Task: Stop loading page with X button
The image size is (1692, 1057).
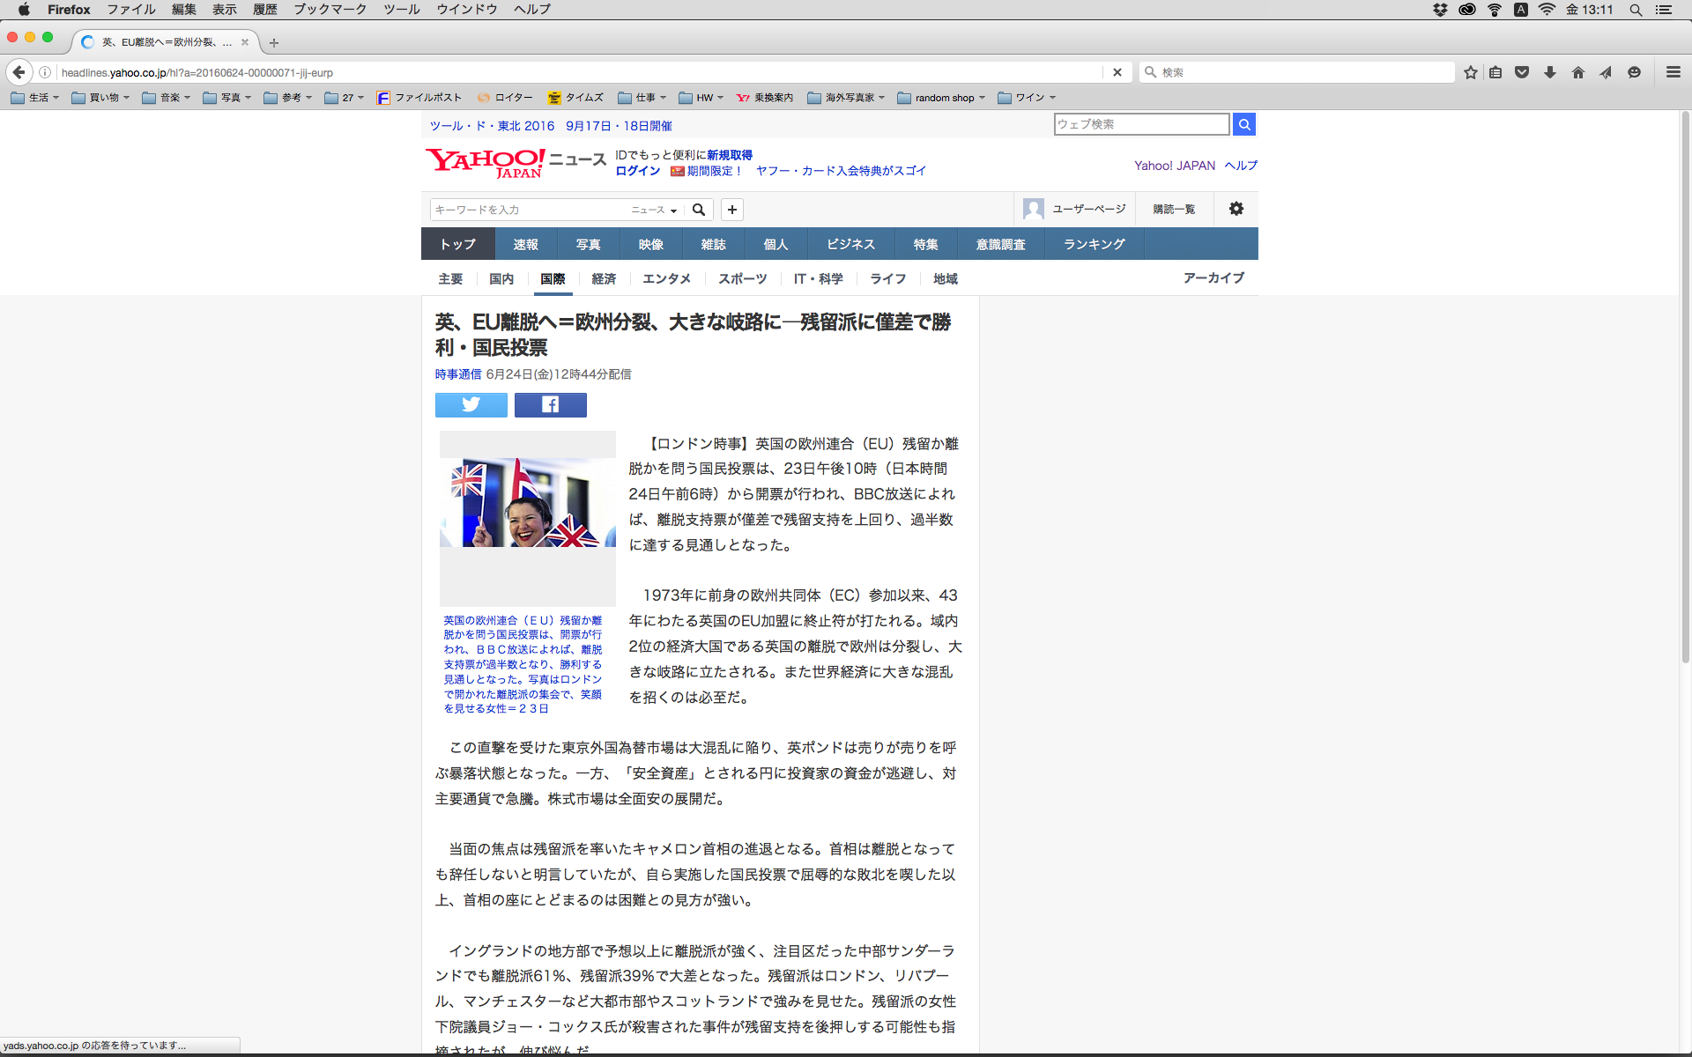Action: tap(1117, 72)
